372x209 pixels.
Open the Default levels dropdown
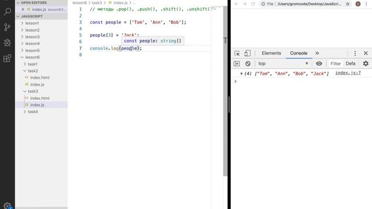click(350, 63)
